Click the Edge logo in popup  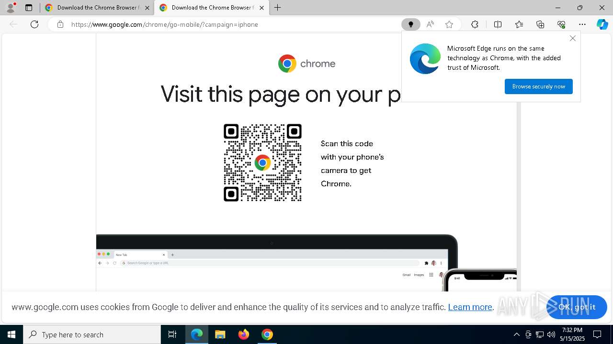coord(425,59)
